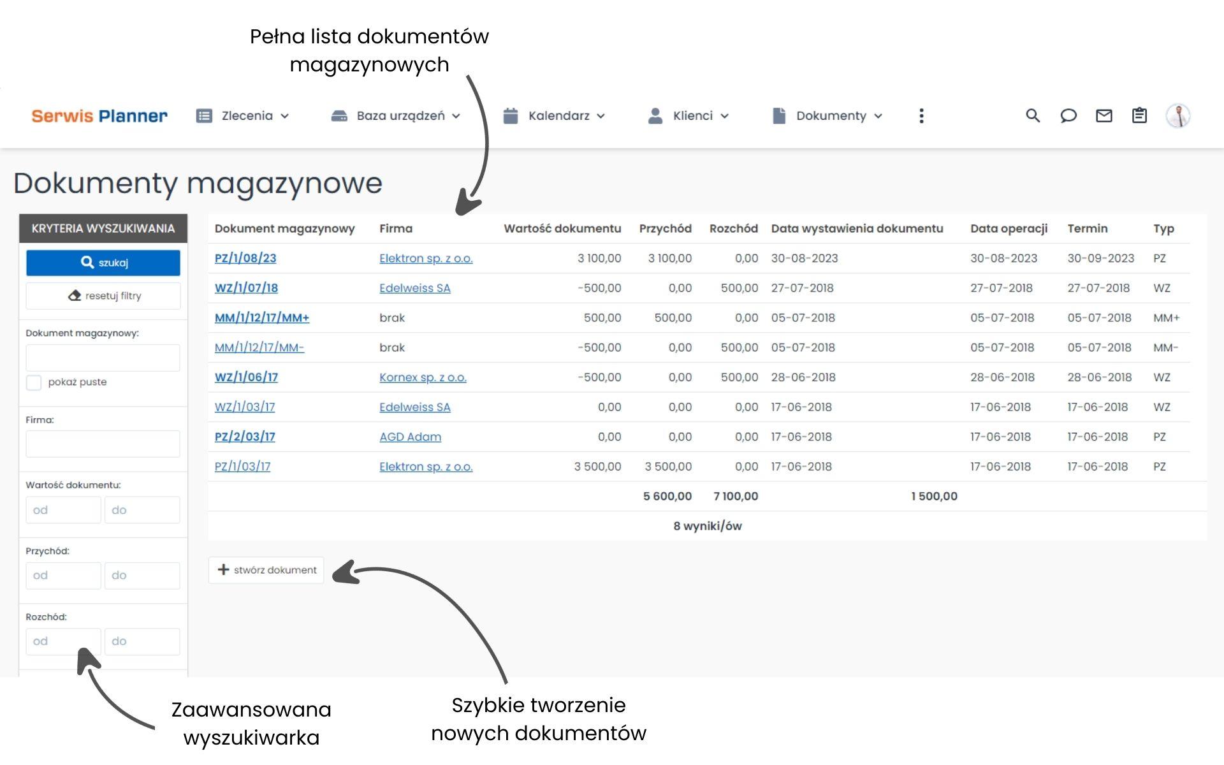Image resolution: width=1224 pixels, height=765 pixels.
Task: Open Elektron sp. z o.o. in PZ/1/03/17 row
Action: (x=426, y=467)
